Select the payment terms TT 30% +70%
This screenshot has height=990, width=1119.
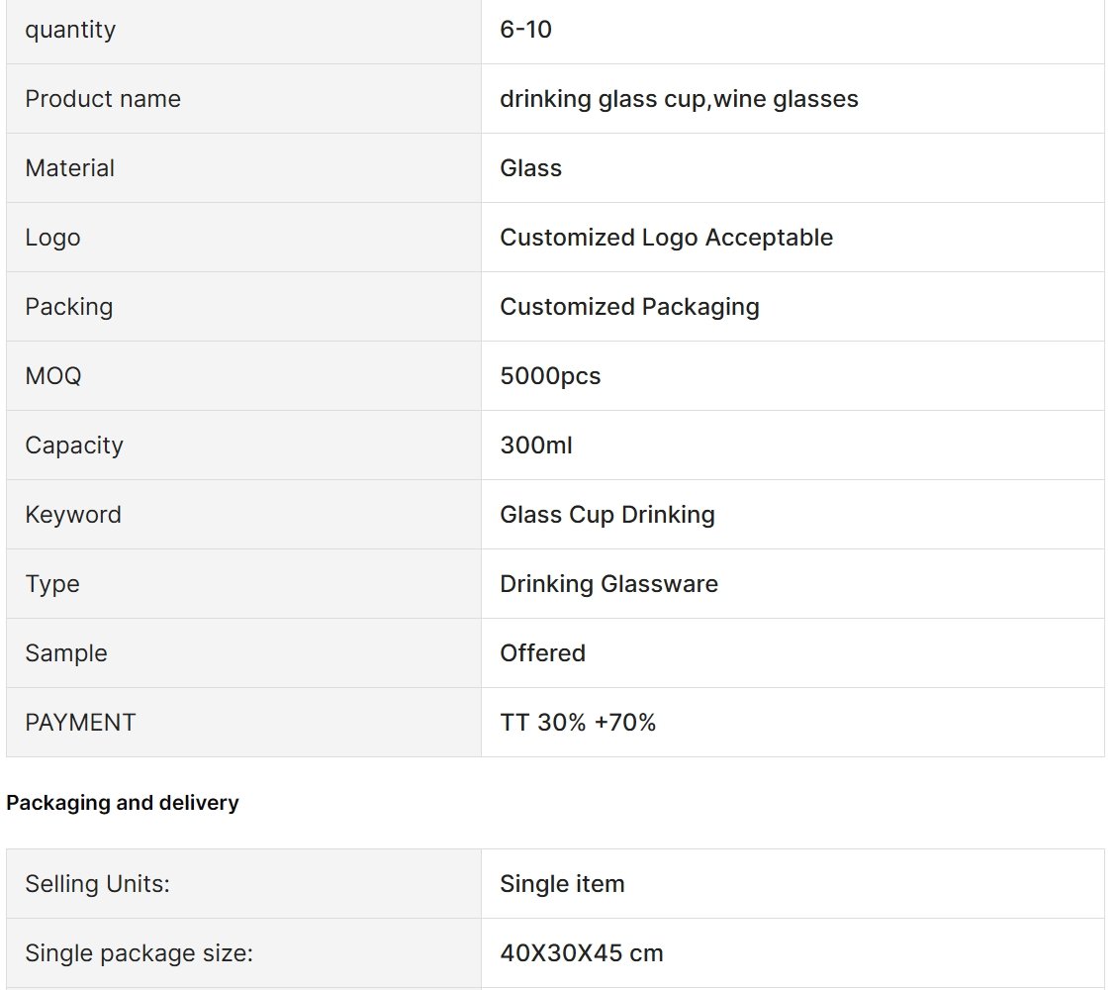pyautogui.click(x=578, y=722)
